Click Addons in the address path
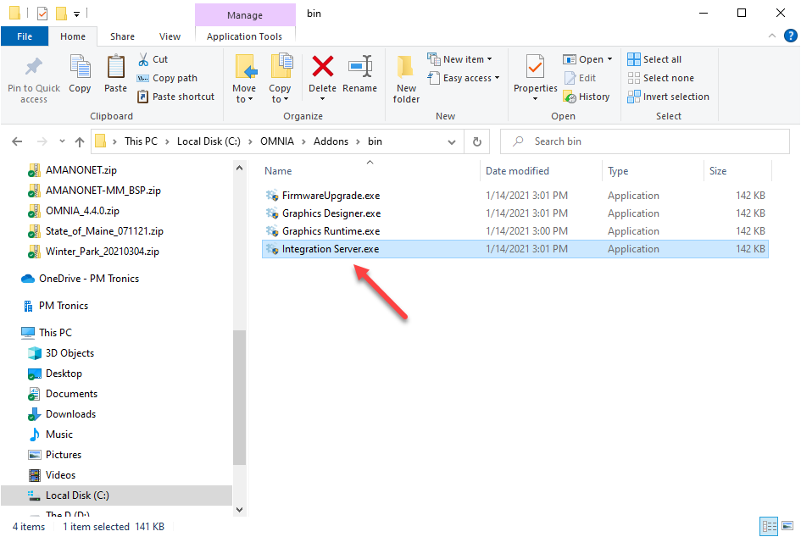The width and height of the screenshot is (801, 537). coord(331,141)
